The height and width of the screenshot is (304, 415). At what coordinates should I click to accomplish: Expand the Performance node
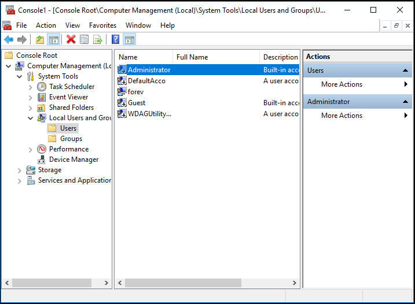tap(31, 150)
